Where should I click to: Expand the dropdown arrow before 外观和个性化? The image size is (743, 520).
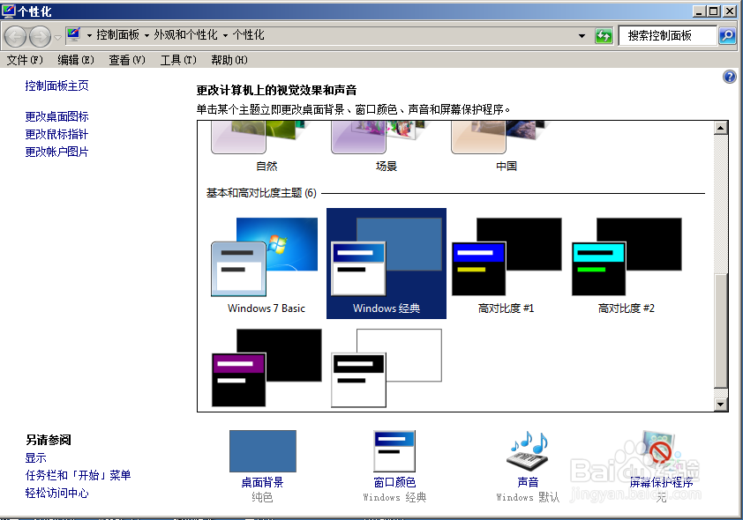146,35
